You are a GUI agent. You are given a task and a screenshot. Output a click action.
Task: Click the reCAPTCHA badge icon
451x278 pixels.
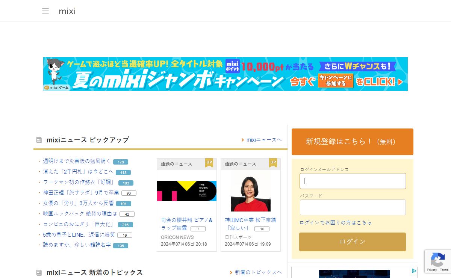(x=438, y=259)
